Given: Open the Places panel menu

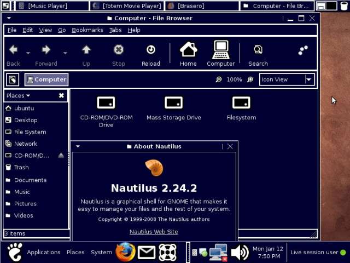Looking at the screenshot, I should click(75, 252).
